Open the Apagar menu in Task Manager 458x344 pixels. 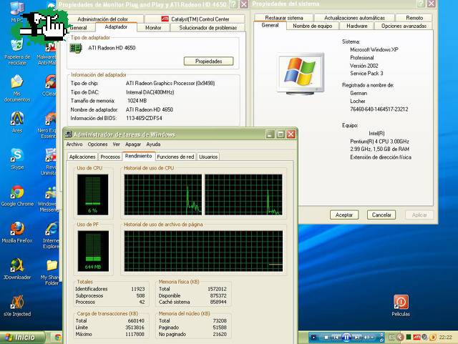pos(133,144)
